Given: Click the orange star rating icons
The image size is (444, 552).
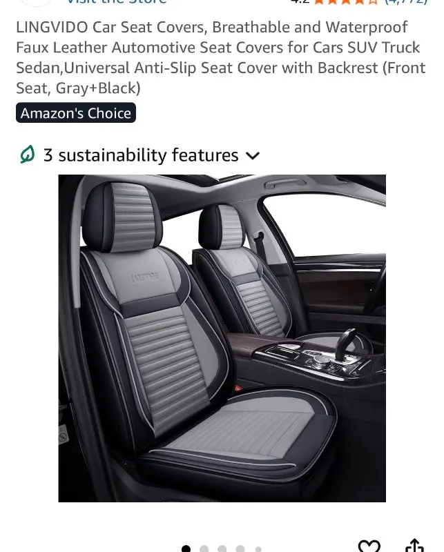Looking at the screenshot, I should 346,2.
